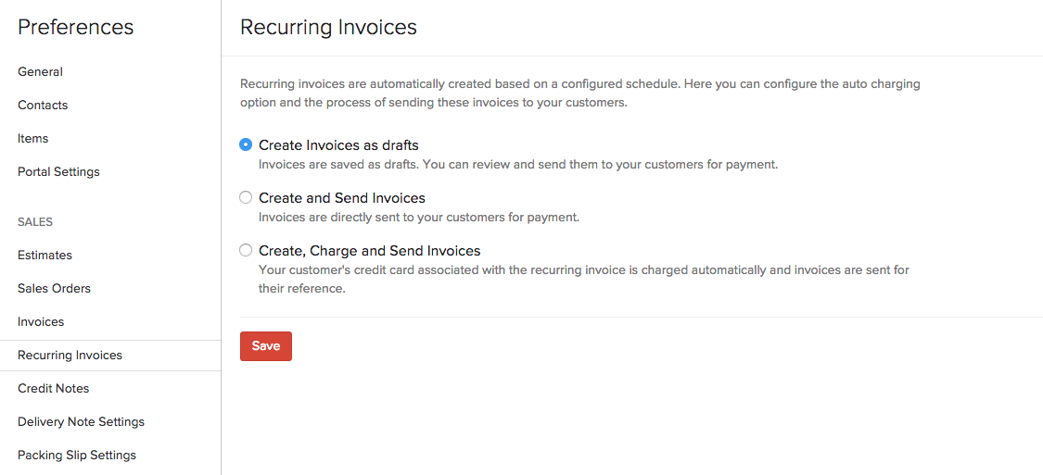The width and height of the screenshot is (1043, 475).
Task: Open Credit Notes preferences
Action: 53,388
